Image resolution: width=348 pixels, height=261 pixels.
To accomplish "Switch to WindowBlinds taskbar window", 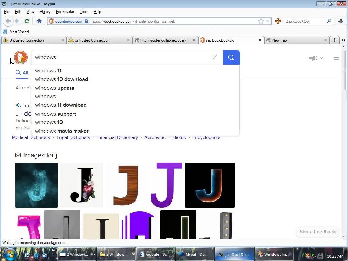I will pyautogui.click(x=274, y=254).
